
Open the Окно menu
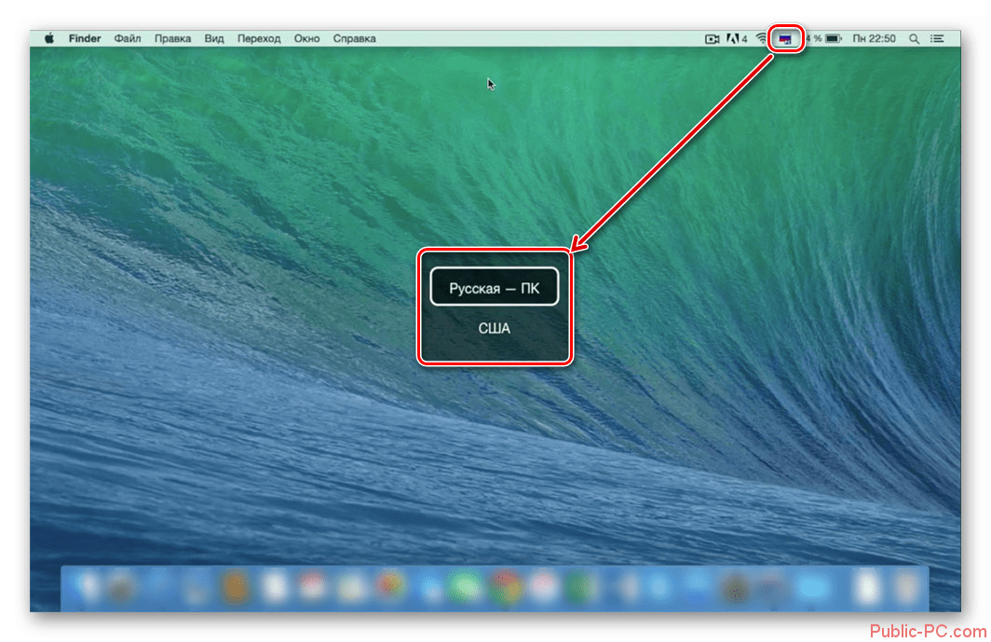[x=306, y=39]
